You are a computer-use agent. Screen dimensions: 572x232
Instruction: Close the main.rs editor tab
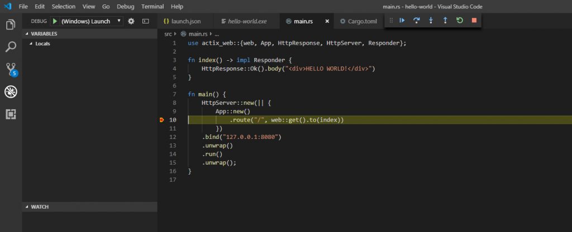pos(327,21)
